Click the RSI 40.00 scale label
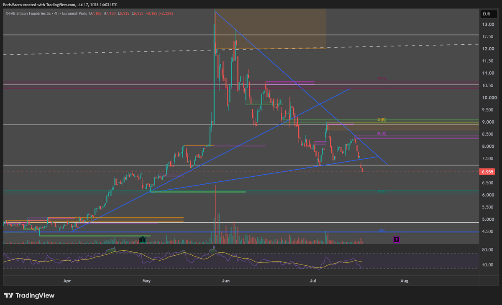 488,265
